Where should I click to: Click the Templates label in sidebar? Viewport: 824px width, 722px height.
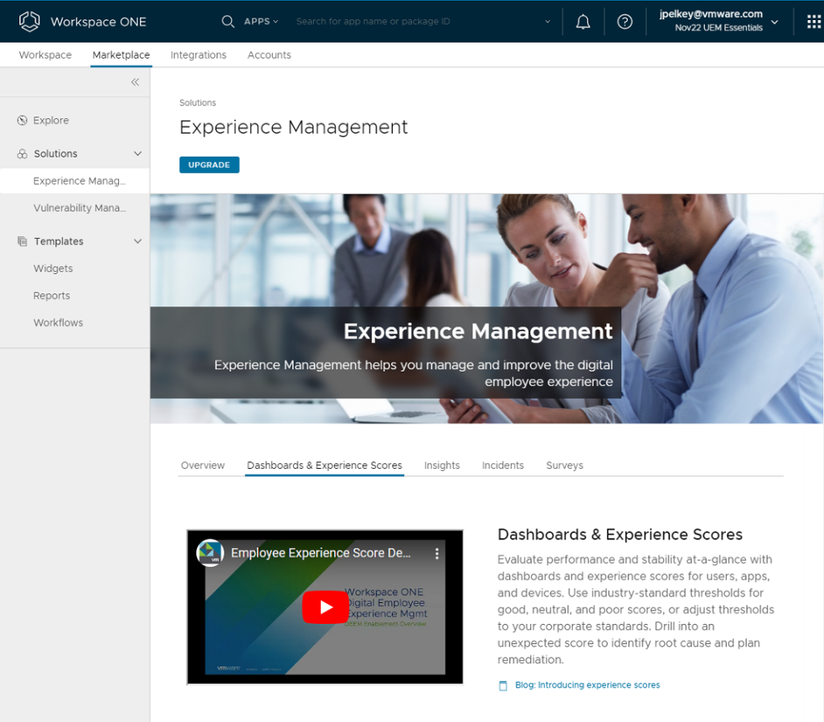59,241
